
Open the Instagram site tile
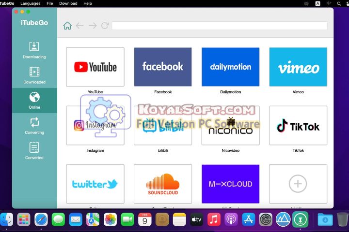pyautogui.click(x=95, y=126)
